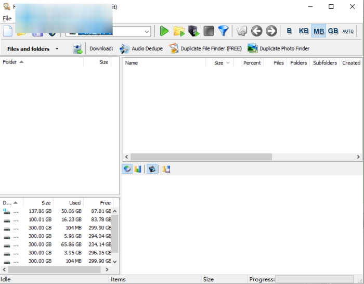Screen dimensions: 364x284
Task: Click the drive list horizontal scrollbar thumb
Action: coord(55,269)
